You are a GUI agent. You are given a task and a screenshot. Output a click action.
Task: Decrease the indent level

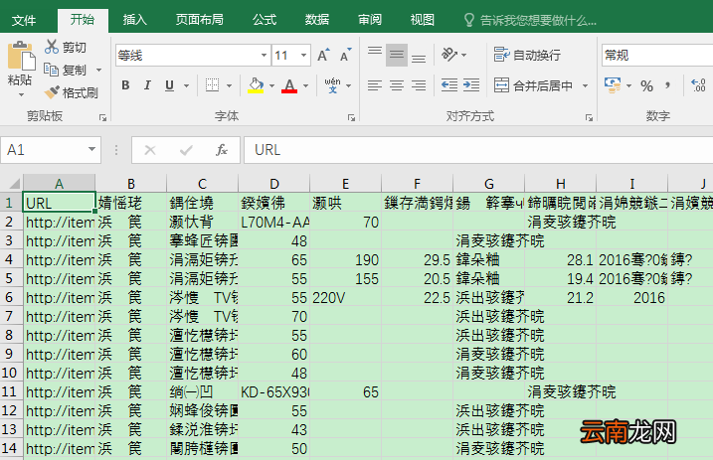[449, 85]
